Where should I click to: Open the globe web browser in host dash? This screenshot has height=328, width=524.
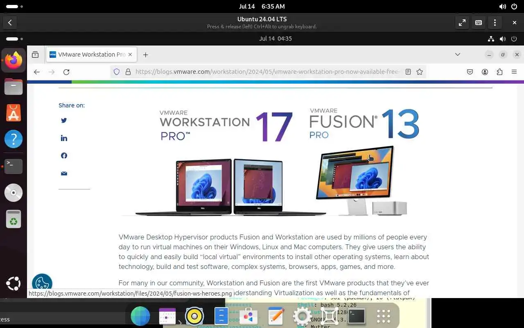click(140, 316)
